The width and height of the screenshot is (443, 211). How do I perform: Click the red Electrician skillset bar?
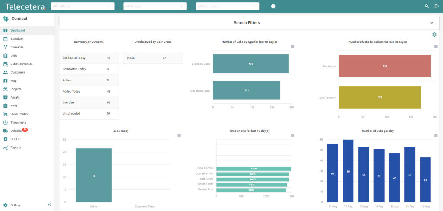click(x=385, y=66)
